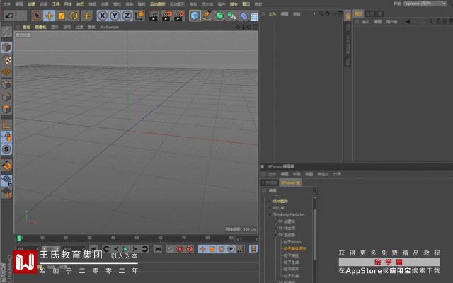The width and height of the screenshot is (453, 283).
Task: Open the xpresso layout dropdown
Action: (425, 4)
